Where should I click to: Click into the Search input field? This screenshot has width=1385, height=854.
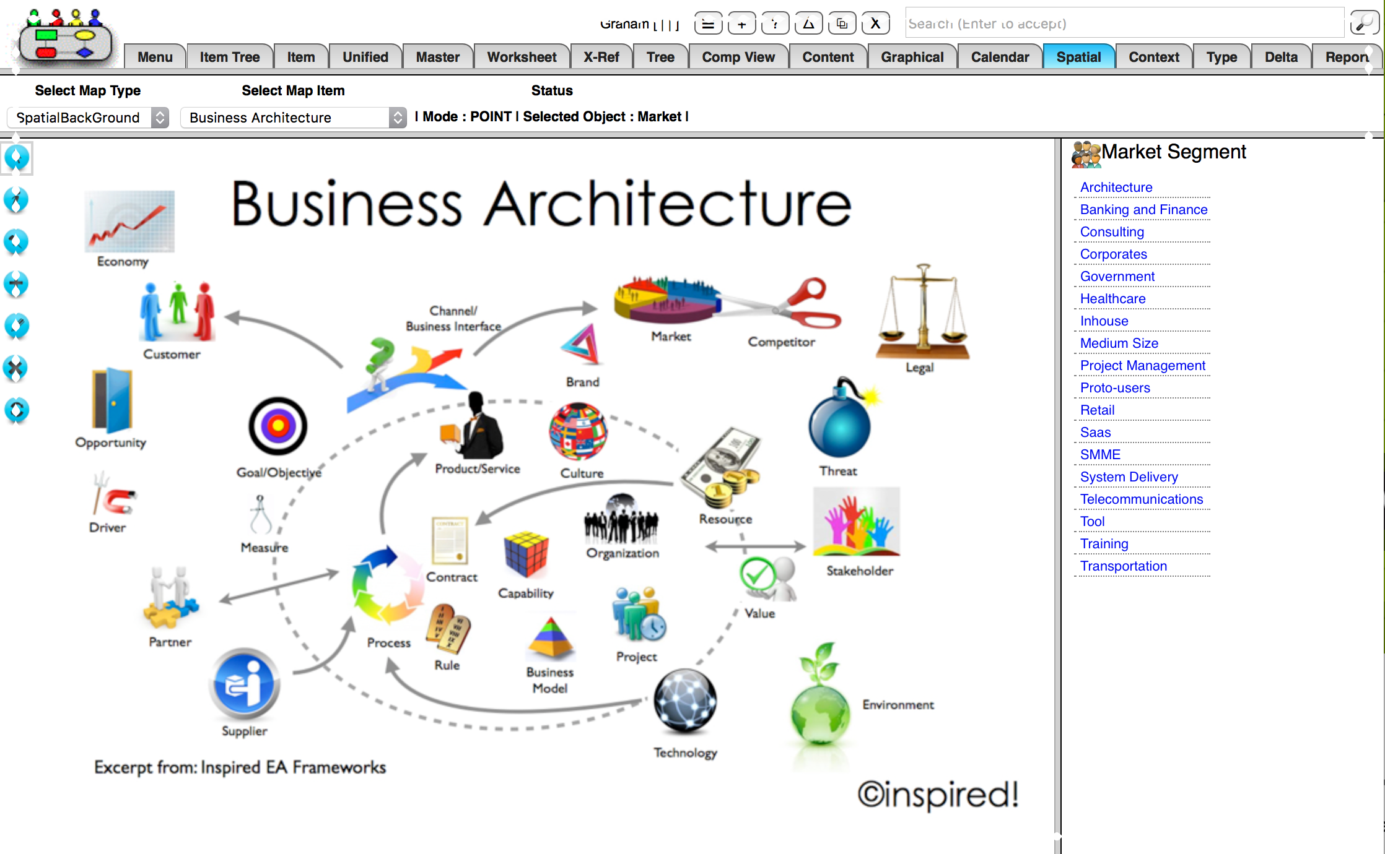1124,24
